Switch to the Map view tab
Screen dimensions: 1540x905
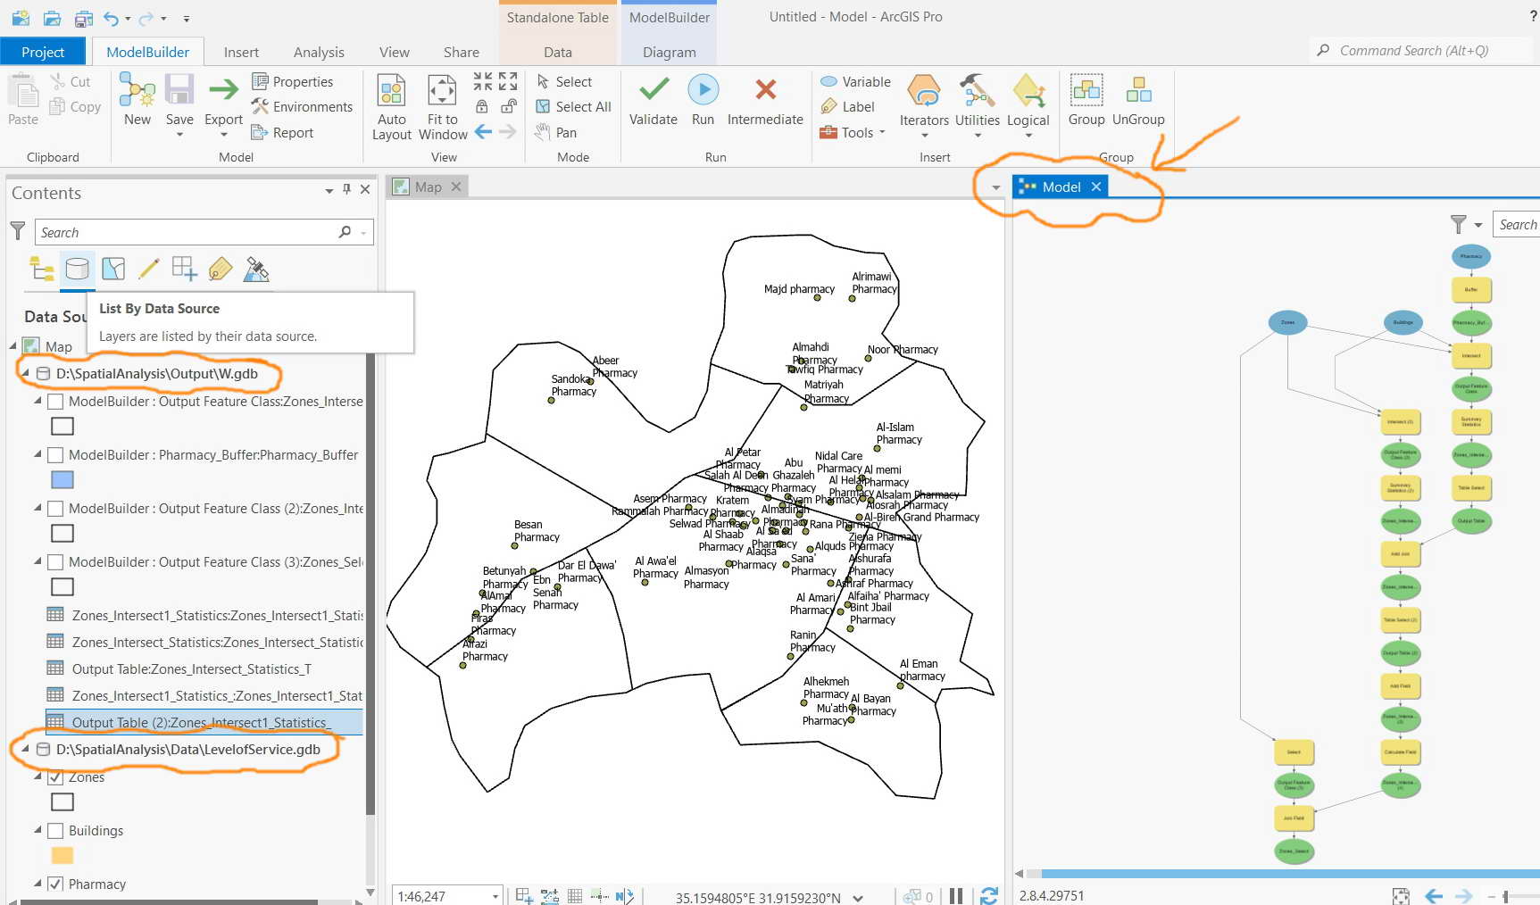429,187
